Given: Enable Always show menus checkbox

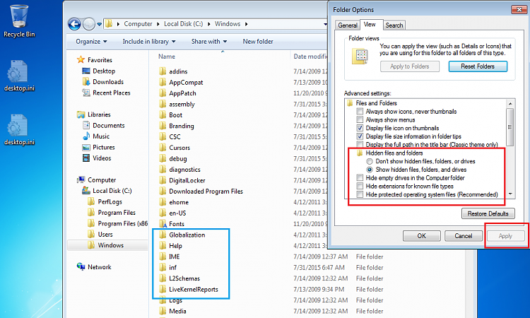Looking at the screenshot, I should click(360, 119).
